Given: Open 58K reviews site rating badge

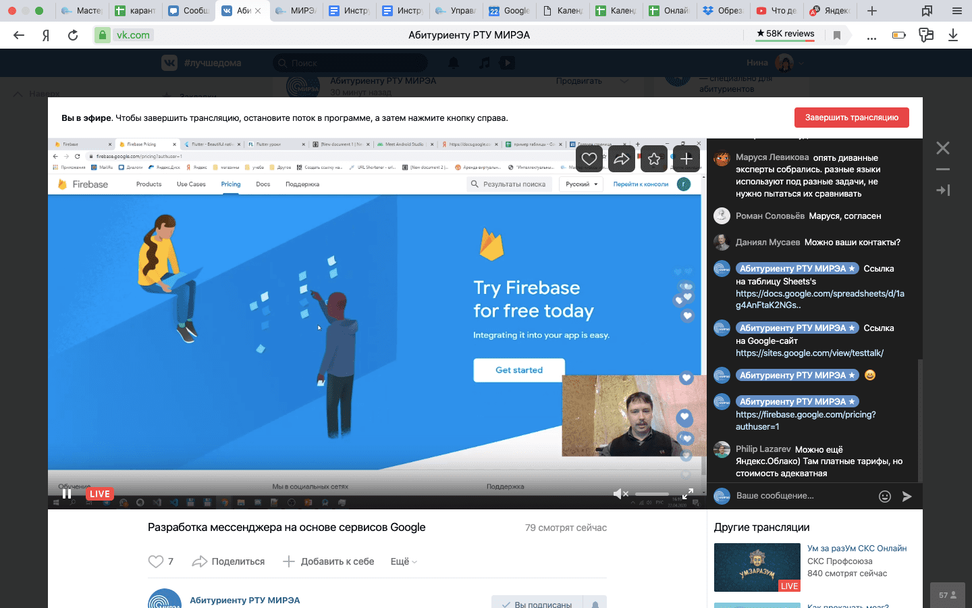Looking at the screenshot, I should coord(785,34).
